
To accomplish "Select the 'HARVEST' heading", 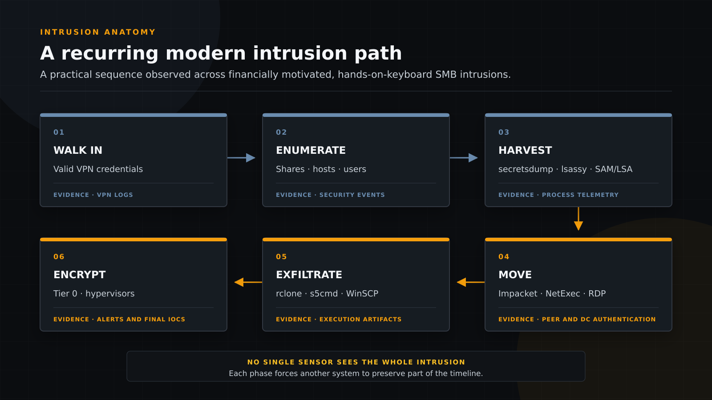I will pos(525,150).
